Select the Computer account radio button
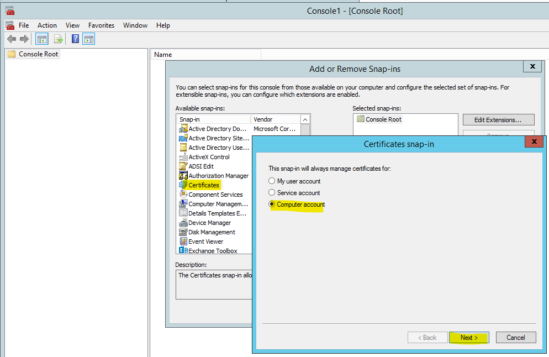This screenshot has width=549, height=357. tap(271, 204)
